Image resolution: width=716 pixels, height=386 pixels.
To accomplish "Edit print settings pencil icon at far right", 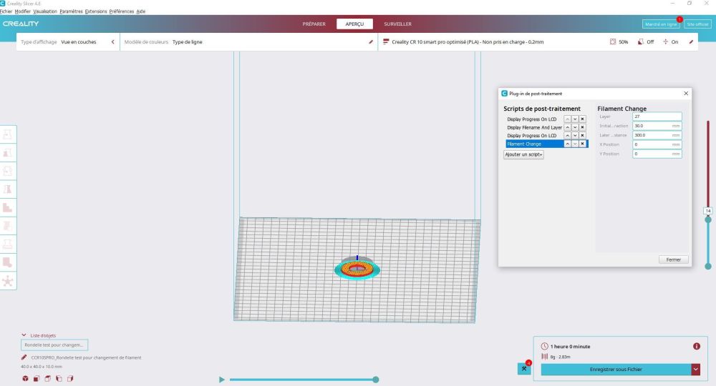I will pos(691,42).
